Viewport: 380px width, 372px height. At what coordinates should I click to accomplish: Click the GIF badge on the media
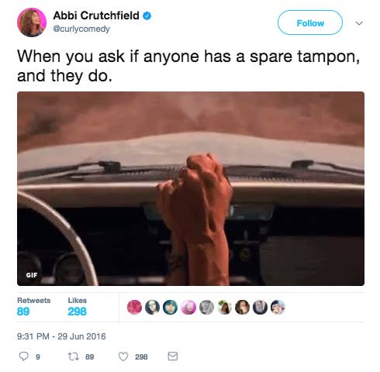[x=32, y=275]
